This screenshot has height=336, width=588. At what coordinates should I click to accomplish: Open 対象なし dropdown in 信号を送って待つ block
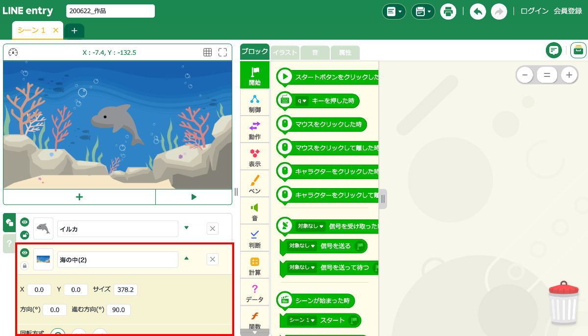coord(302,267)
